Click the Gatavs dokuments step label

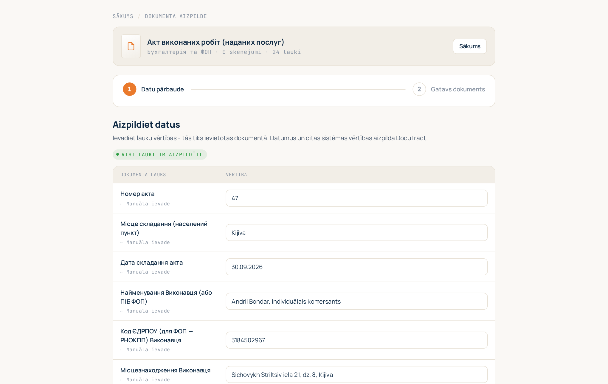click(x=458, y=89)
